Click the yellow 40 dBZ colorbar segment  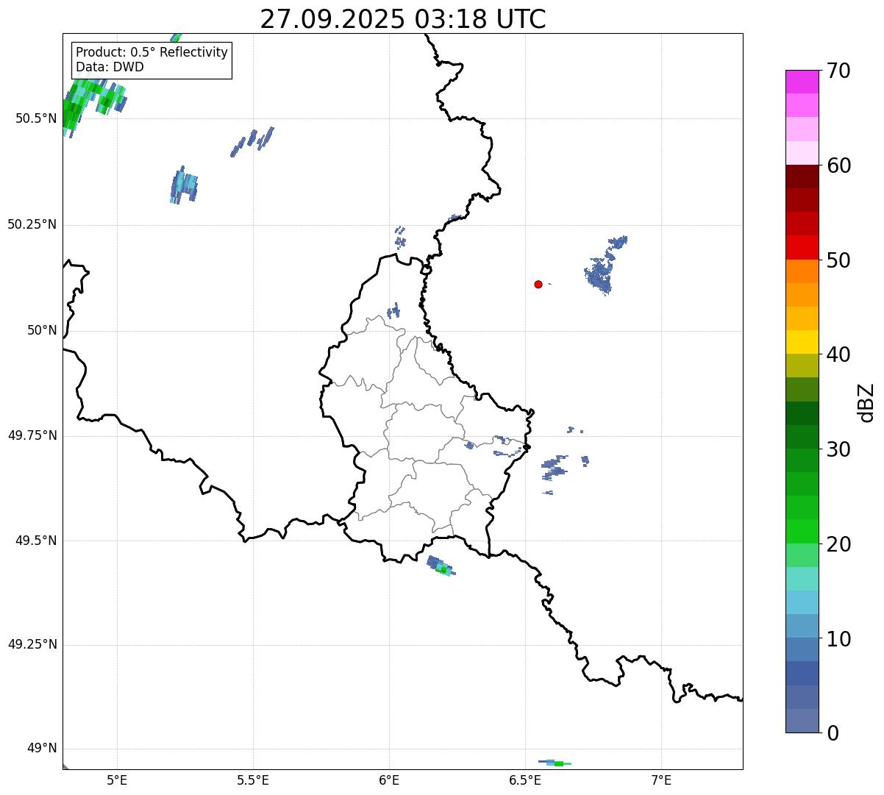point(802,342)
